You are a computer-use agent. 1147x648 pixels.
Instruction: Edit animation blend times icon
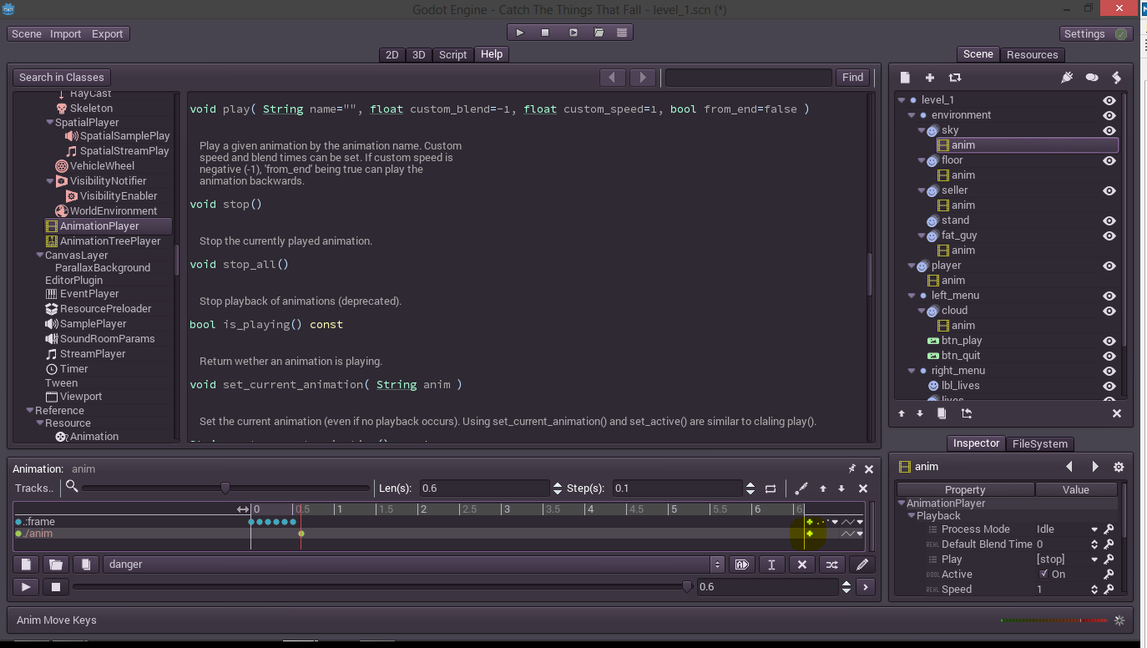[831, 564]
